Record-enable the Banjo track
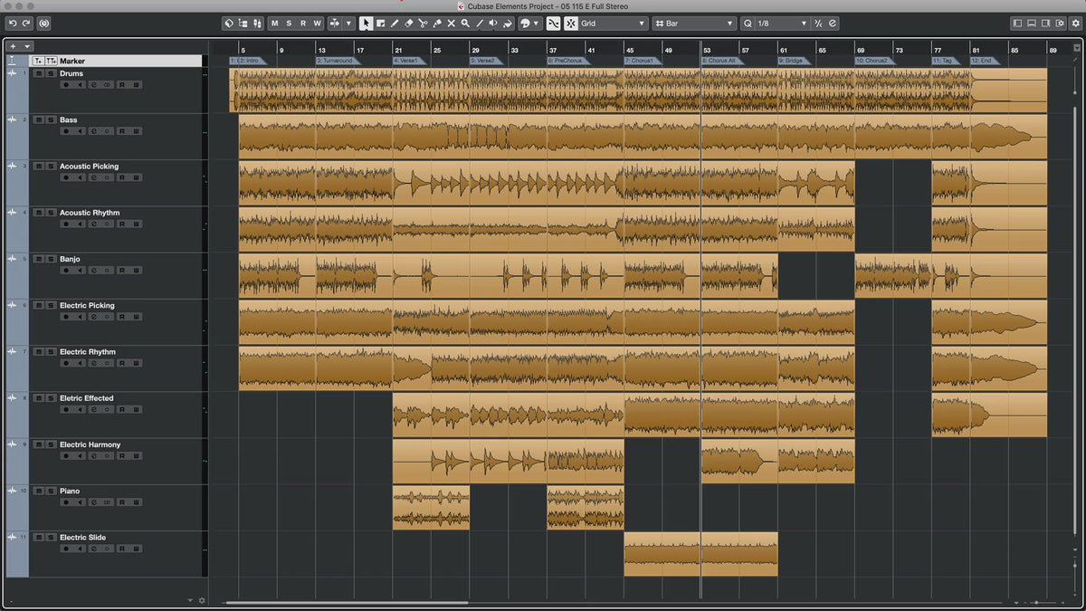Viewport: 1086px width, 611px height. [65, 271]
